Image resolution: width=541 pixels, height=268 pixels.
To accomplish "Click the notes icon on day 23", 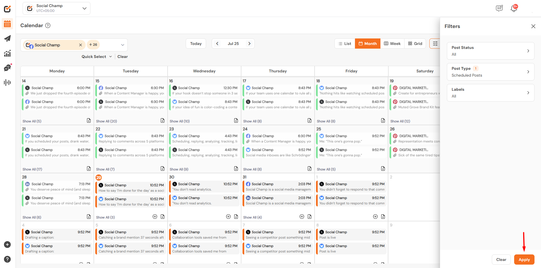I will point(236,169).
